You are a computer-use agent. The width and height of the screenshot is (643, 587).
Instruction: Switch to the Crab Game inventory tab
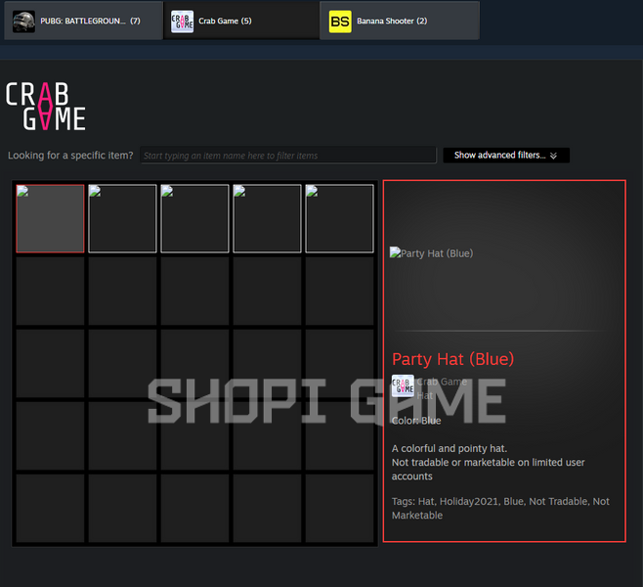pyautogui.click(x=241, y=21)
